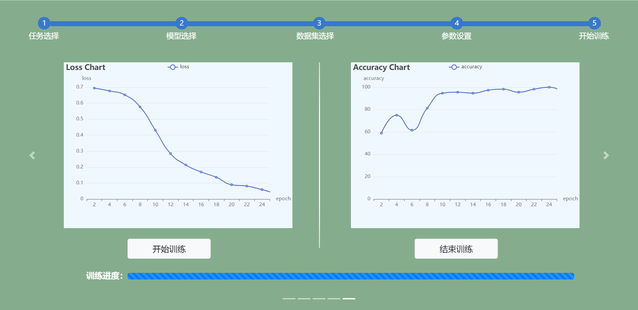The width and height of the screenshot is (638, 310).
Task: Click the right carousel arrow
Action: (x=606, y=155)
